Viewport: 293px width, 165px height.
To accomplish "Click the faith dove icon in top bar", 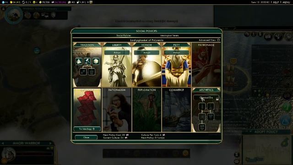I will [x=78, y=2].
